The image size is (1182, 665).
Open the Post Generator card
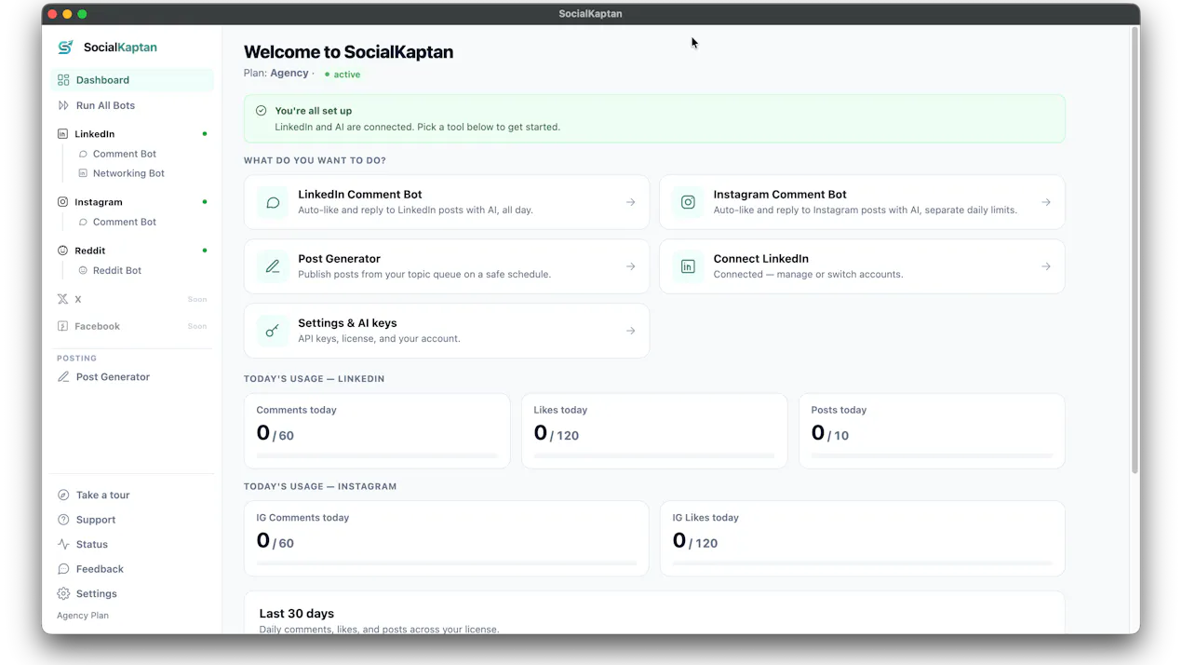447,266
